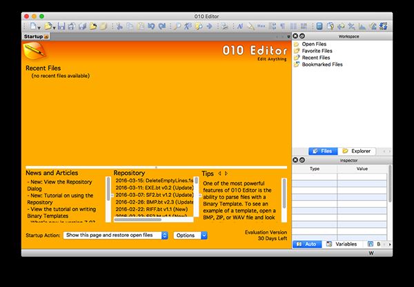Select repository entry BMP.bt v2.3
This screenshot has width=414, height=287.
click(154, 202)
